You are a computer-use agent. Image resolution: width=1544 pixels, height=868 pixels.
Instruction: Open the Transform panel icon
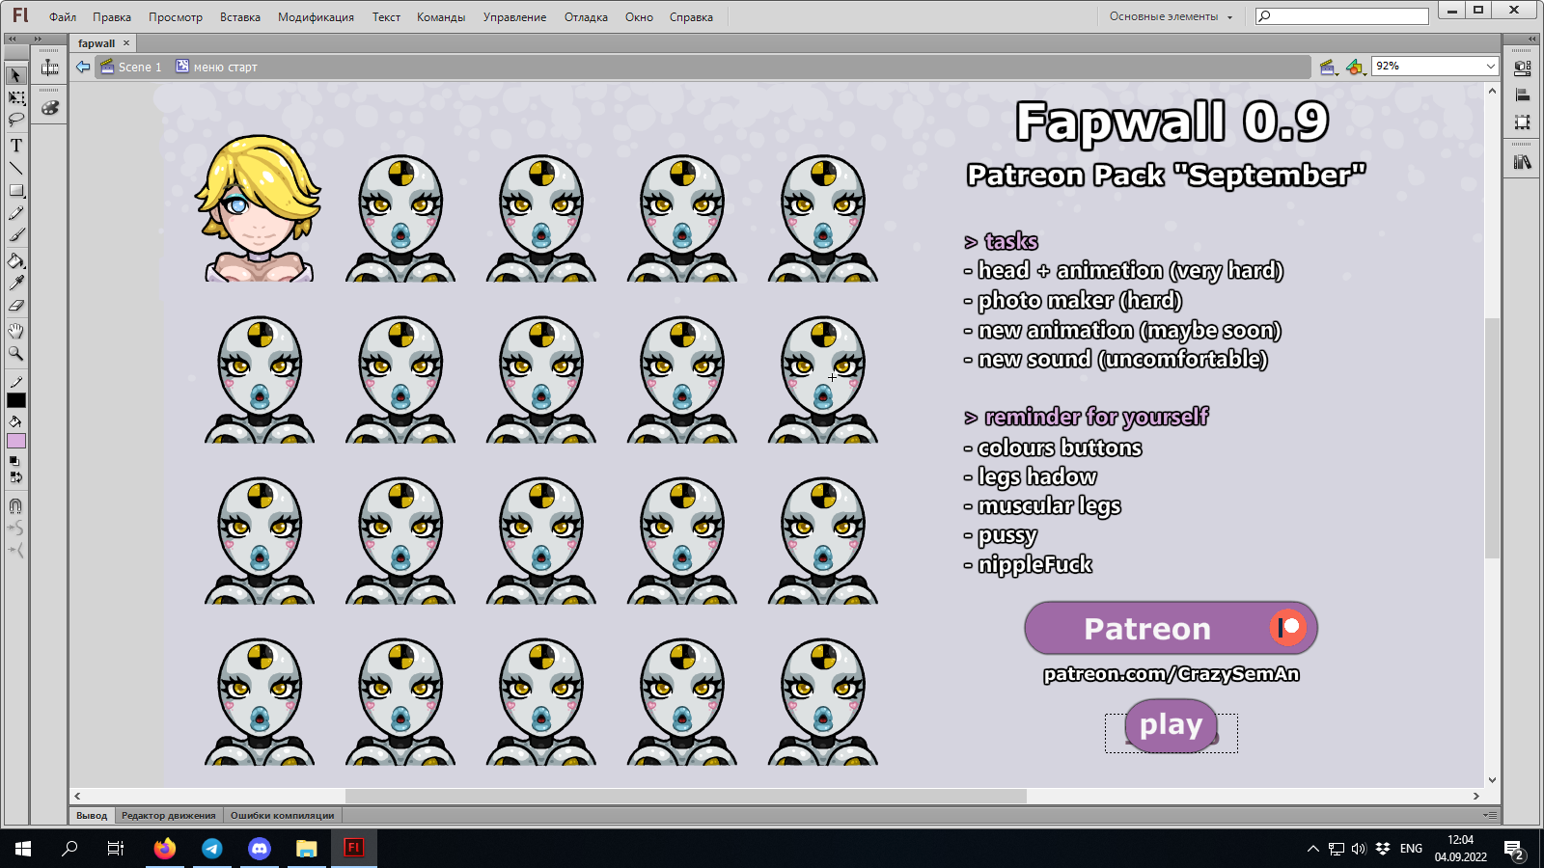(1523, 122)
